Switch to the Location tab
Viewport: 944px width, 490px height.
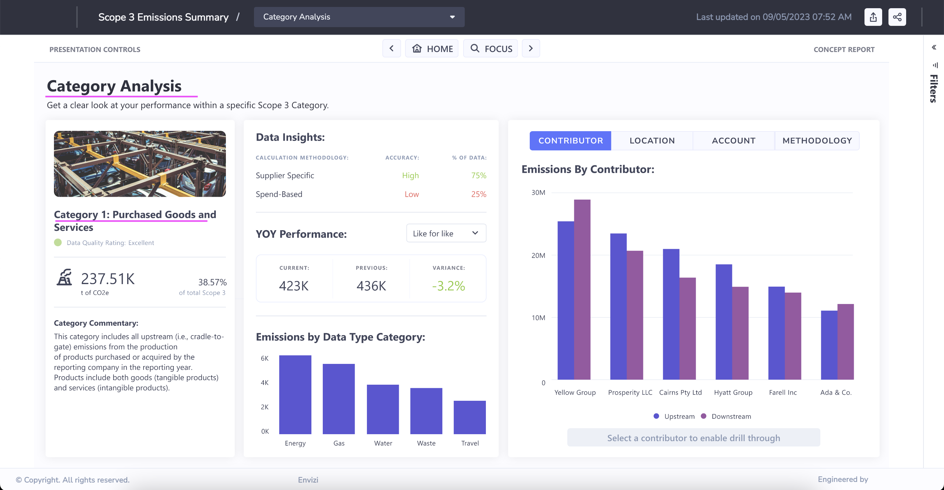652,141
